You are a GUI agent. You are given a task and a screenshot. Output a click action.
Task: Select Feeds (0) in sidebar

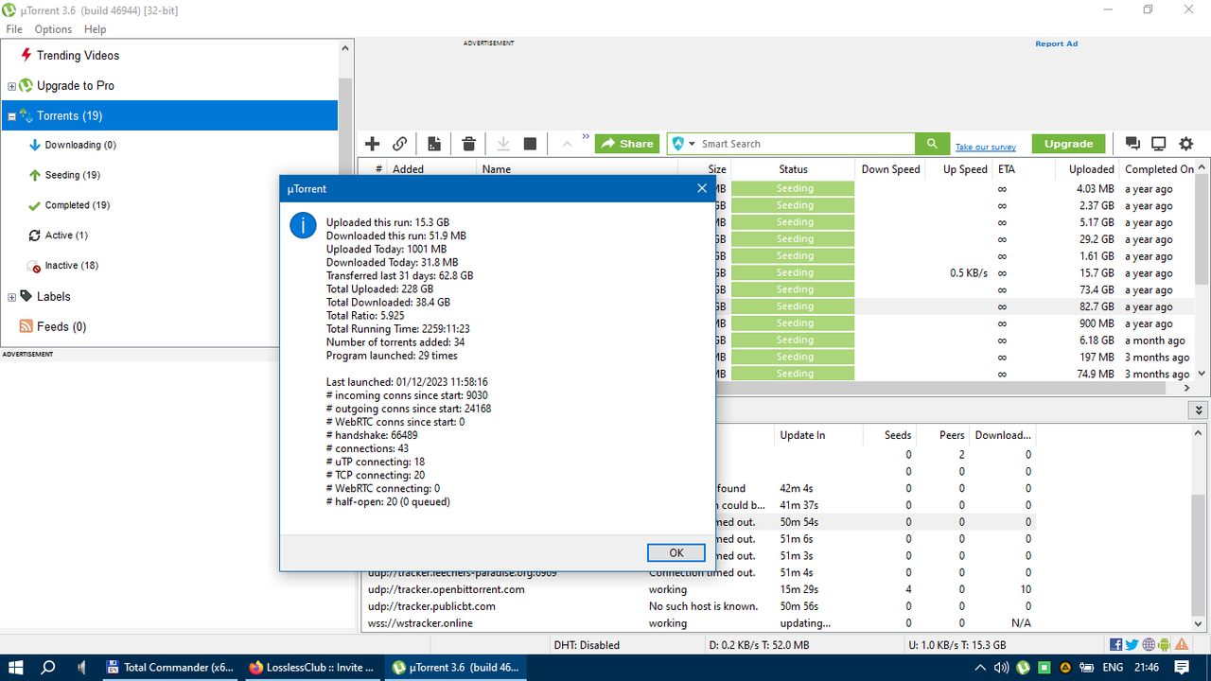coord(61,326)
